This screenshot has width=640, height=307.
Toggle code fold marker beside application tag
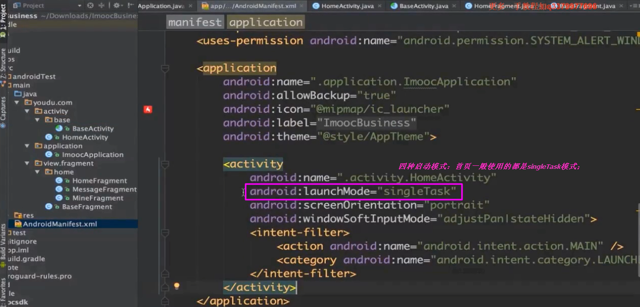[x=164, y=68]
